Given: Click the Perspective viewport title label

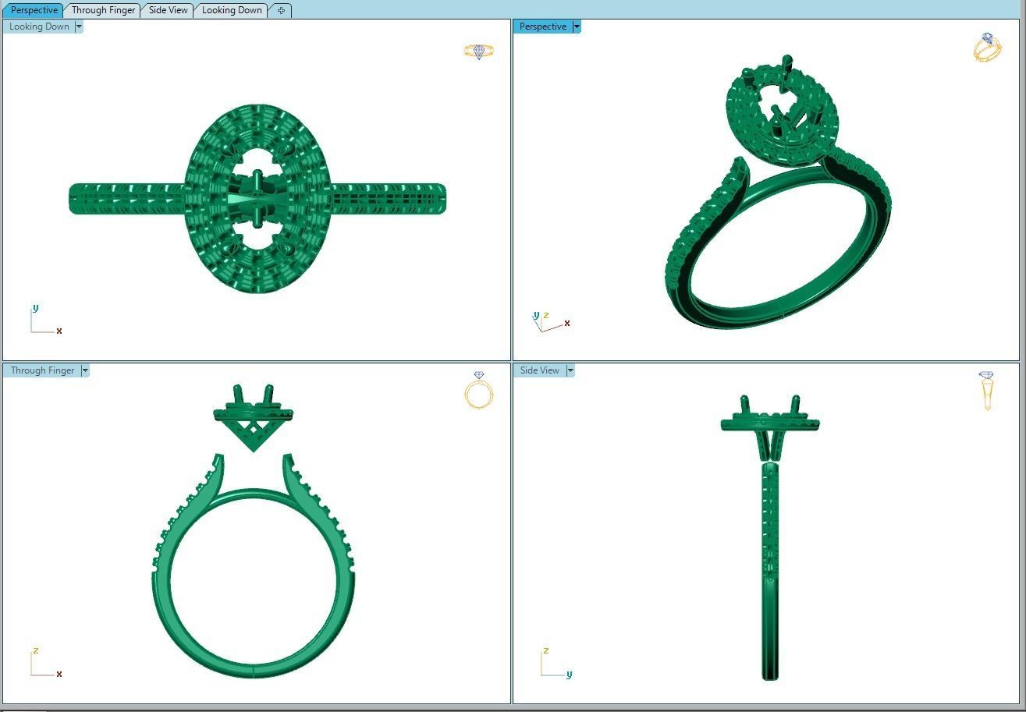Looking at the screenshot, I should (543, 27).
